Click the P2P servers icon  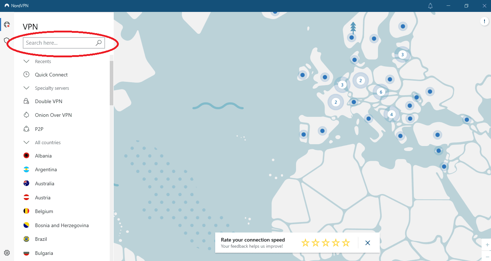[26, 129]
